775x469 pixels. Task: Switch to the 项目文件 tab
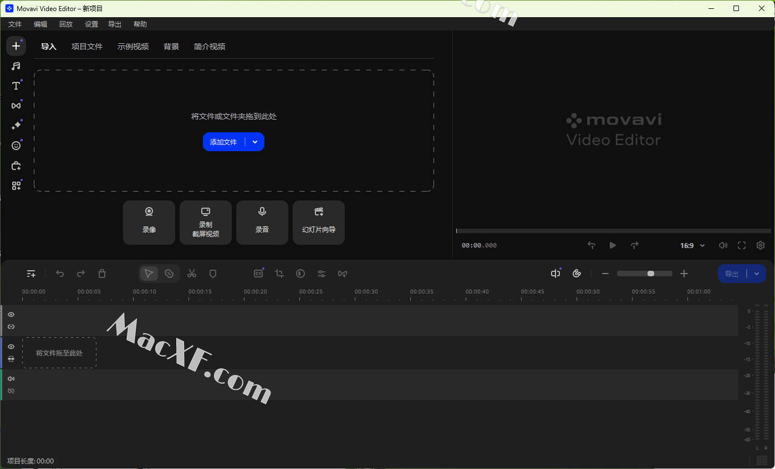(87, 47)
